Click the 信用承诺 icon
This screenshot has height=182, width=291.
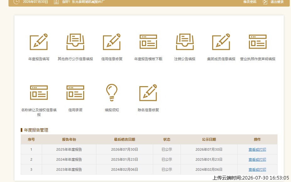(75, 92)
